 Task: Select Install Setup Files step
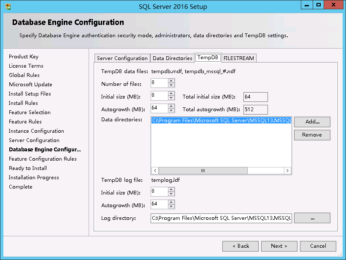click(30, 94)
